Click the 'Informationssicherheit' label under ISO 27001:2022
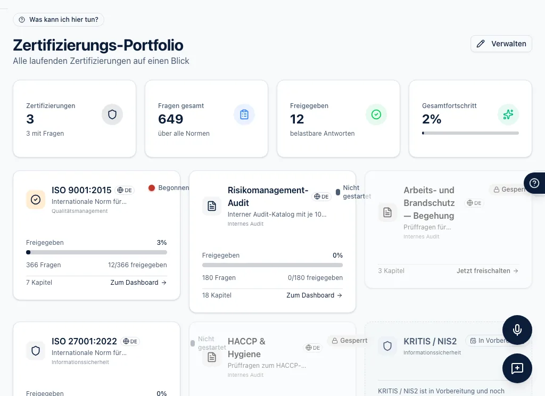The width and height of the screenshot is (545, 396). point(80,362)
